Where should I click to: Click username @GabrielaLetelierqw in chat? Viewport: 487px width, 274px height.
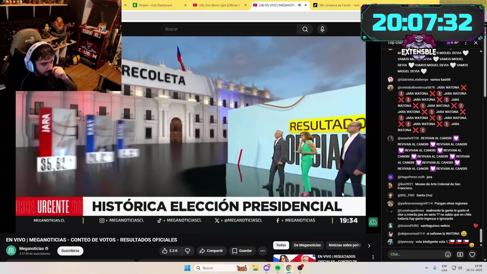coord(413,80)
